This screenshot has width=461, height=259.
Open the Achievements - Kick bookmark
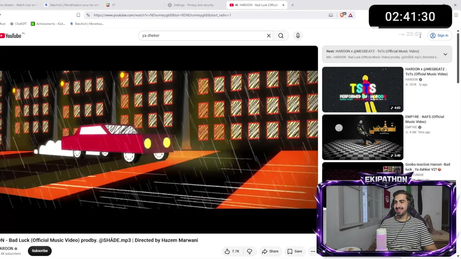click(48, 24)
